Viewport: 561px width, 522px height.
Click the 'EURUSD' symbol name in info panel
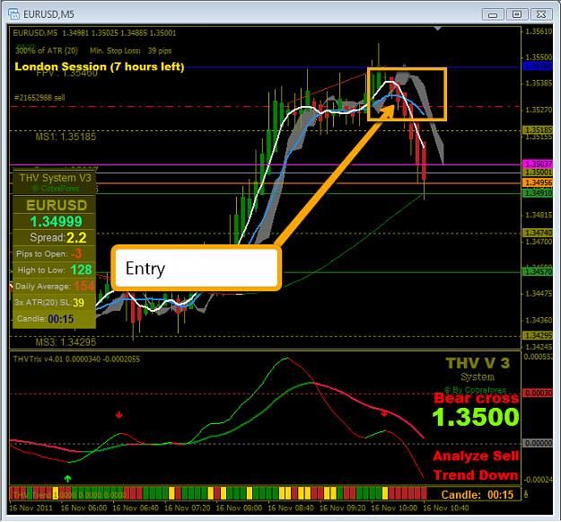tap(57, 205)
